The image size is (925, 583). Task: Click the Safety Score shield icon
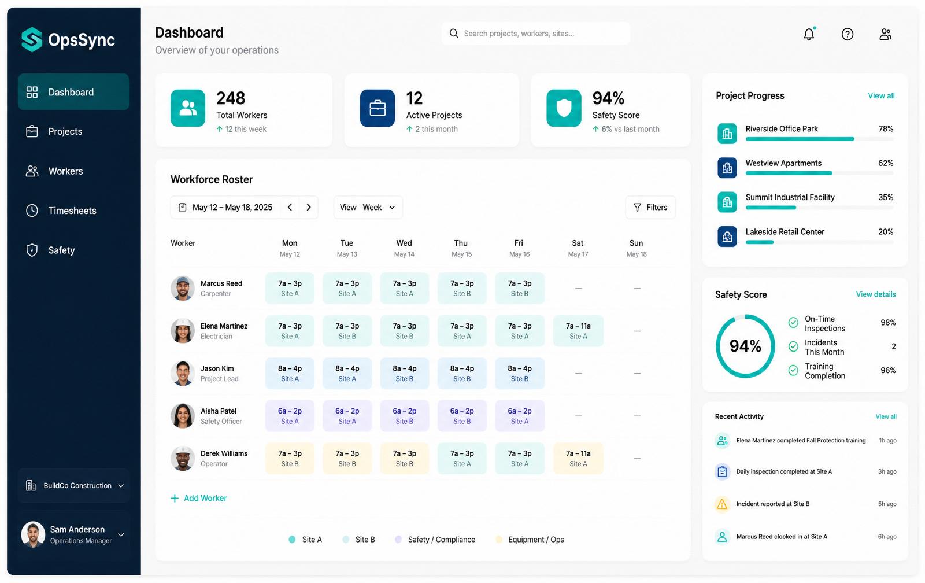click(564, 108)
